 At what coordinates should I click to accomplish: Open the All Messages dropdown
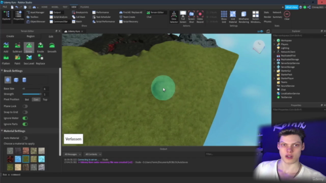72,155
